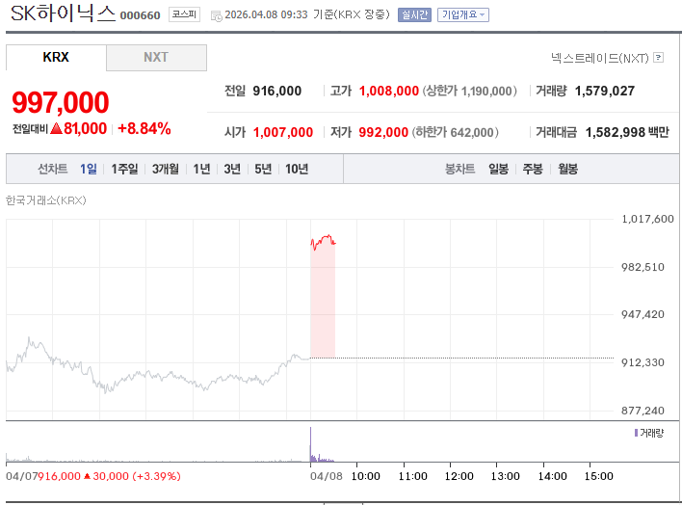682x505 pixels.
Task: Click the red up-arrow price change indicator
Action: [x=56, y=128]
